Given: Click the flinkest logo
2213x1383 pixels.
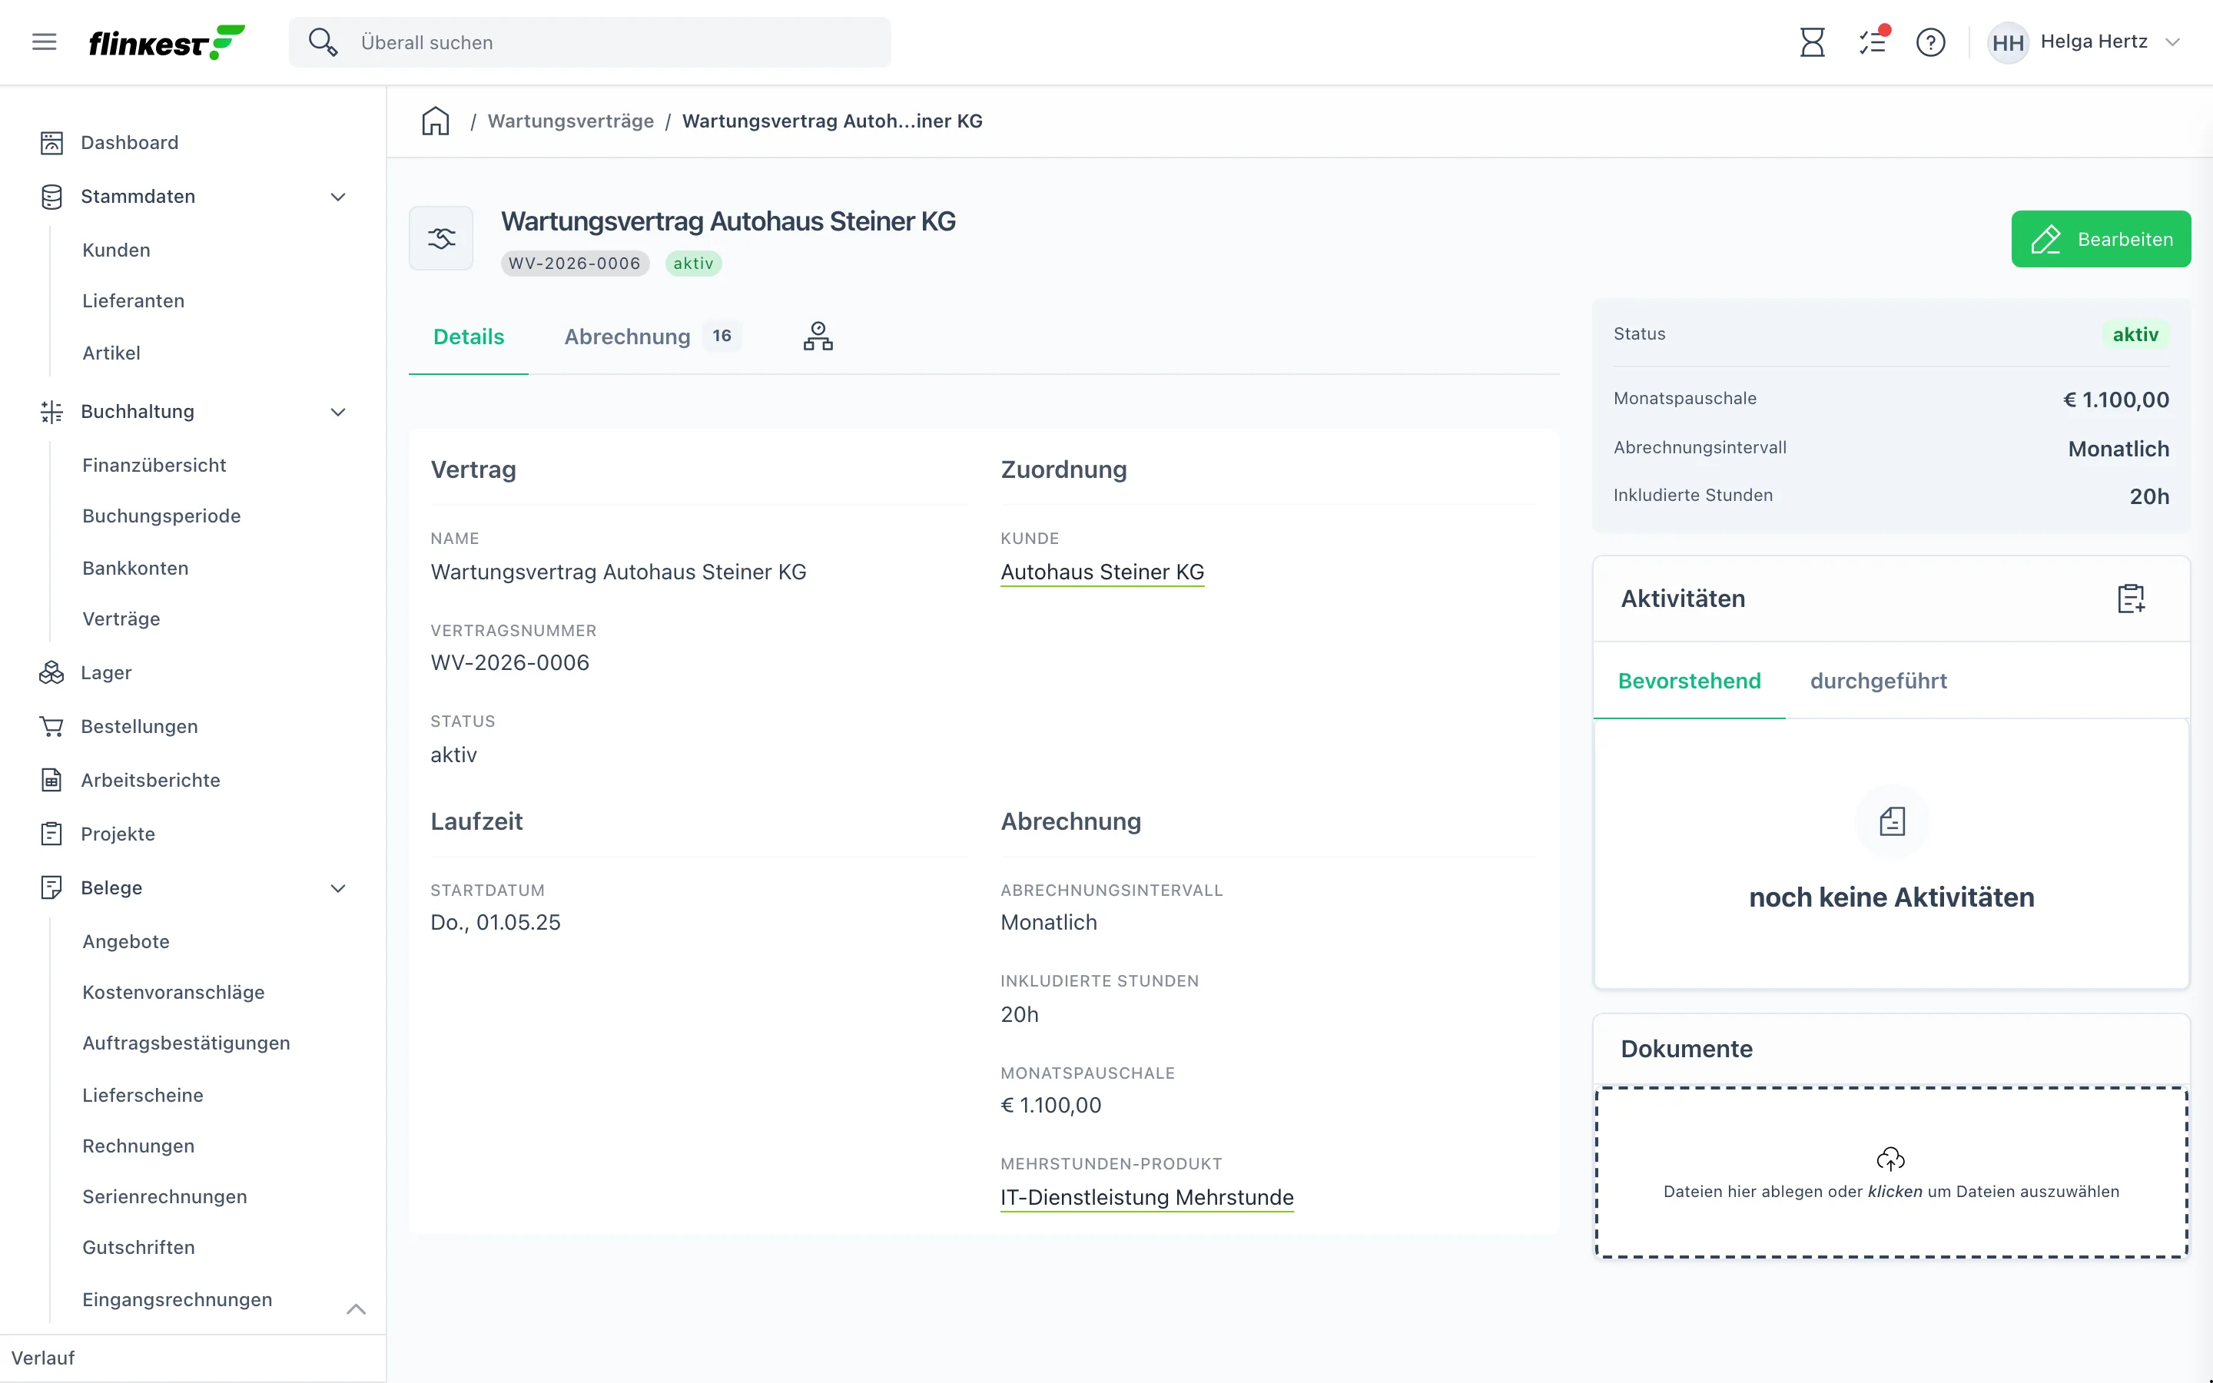Looking at the screenshot, I should click(x=167, y=42).
